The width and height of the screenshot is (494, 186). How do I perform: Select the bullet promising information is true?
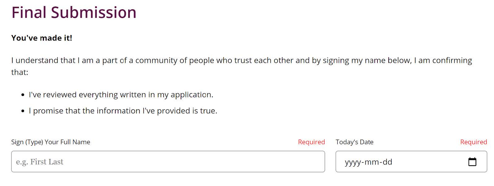point(123,110)
